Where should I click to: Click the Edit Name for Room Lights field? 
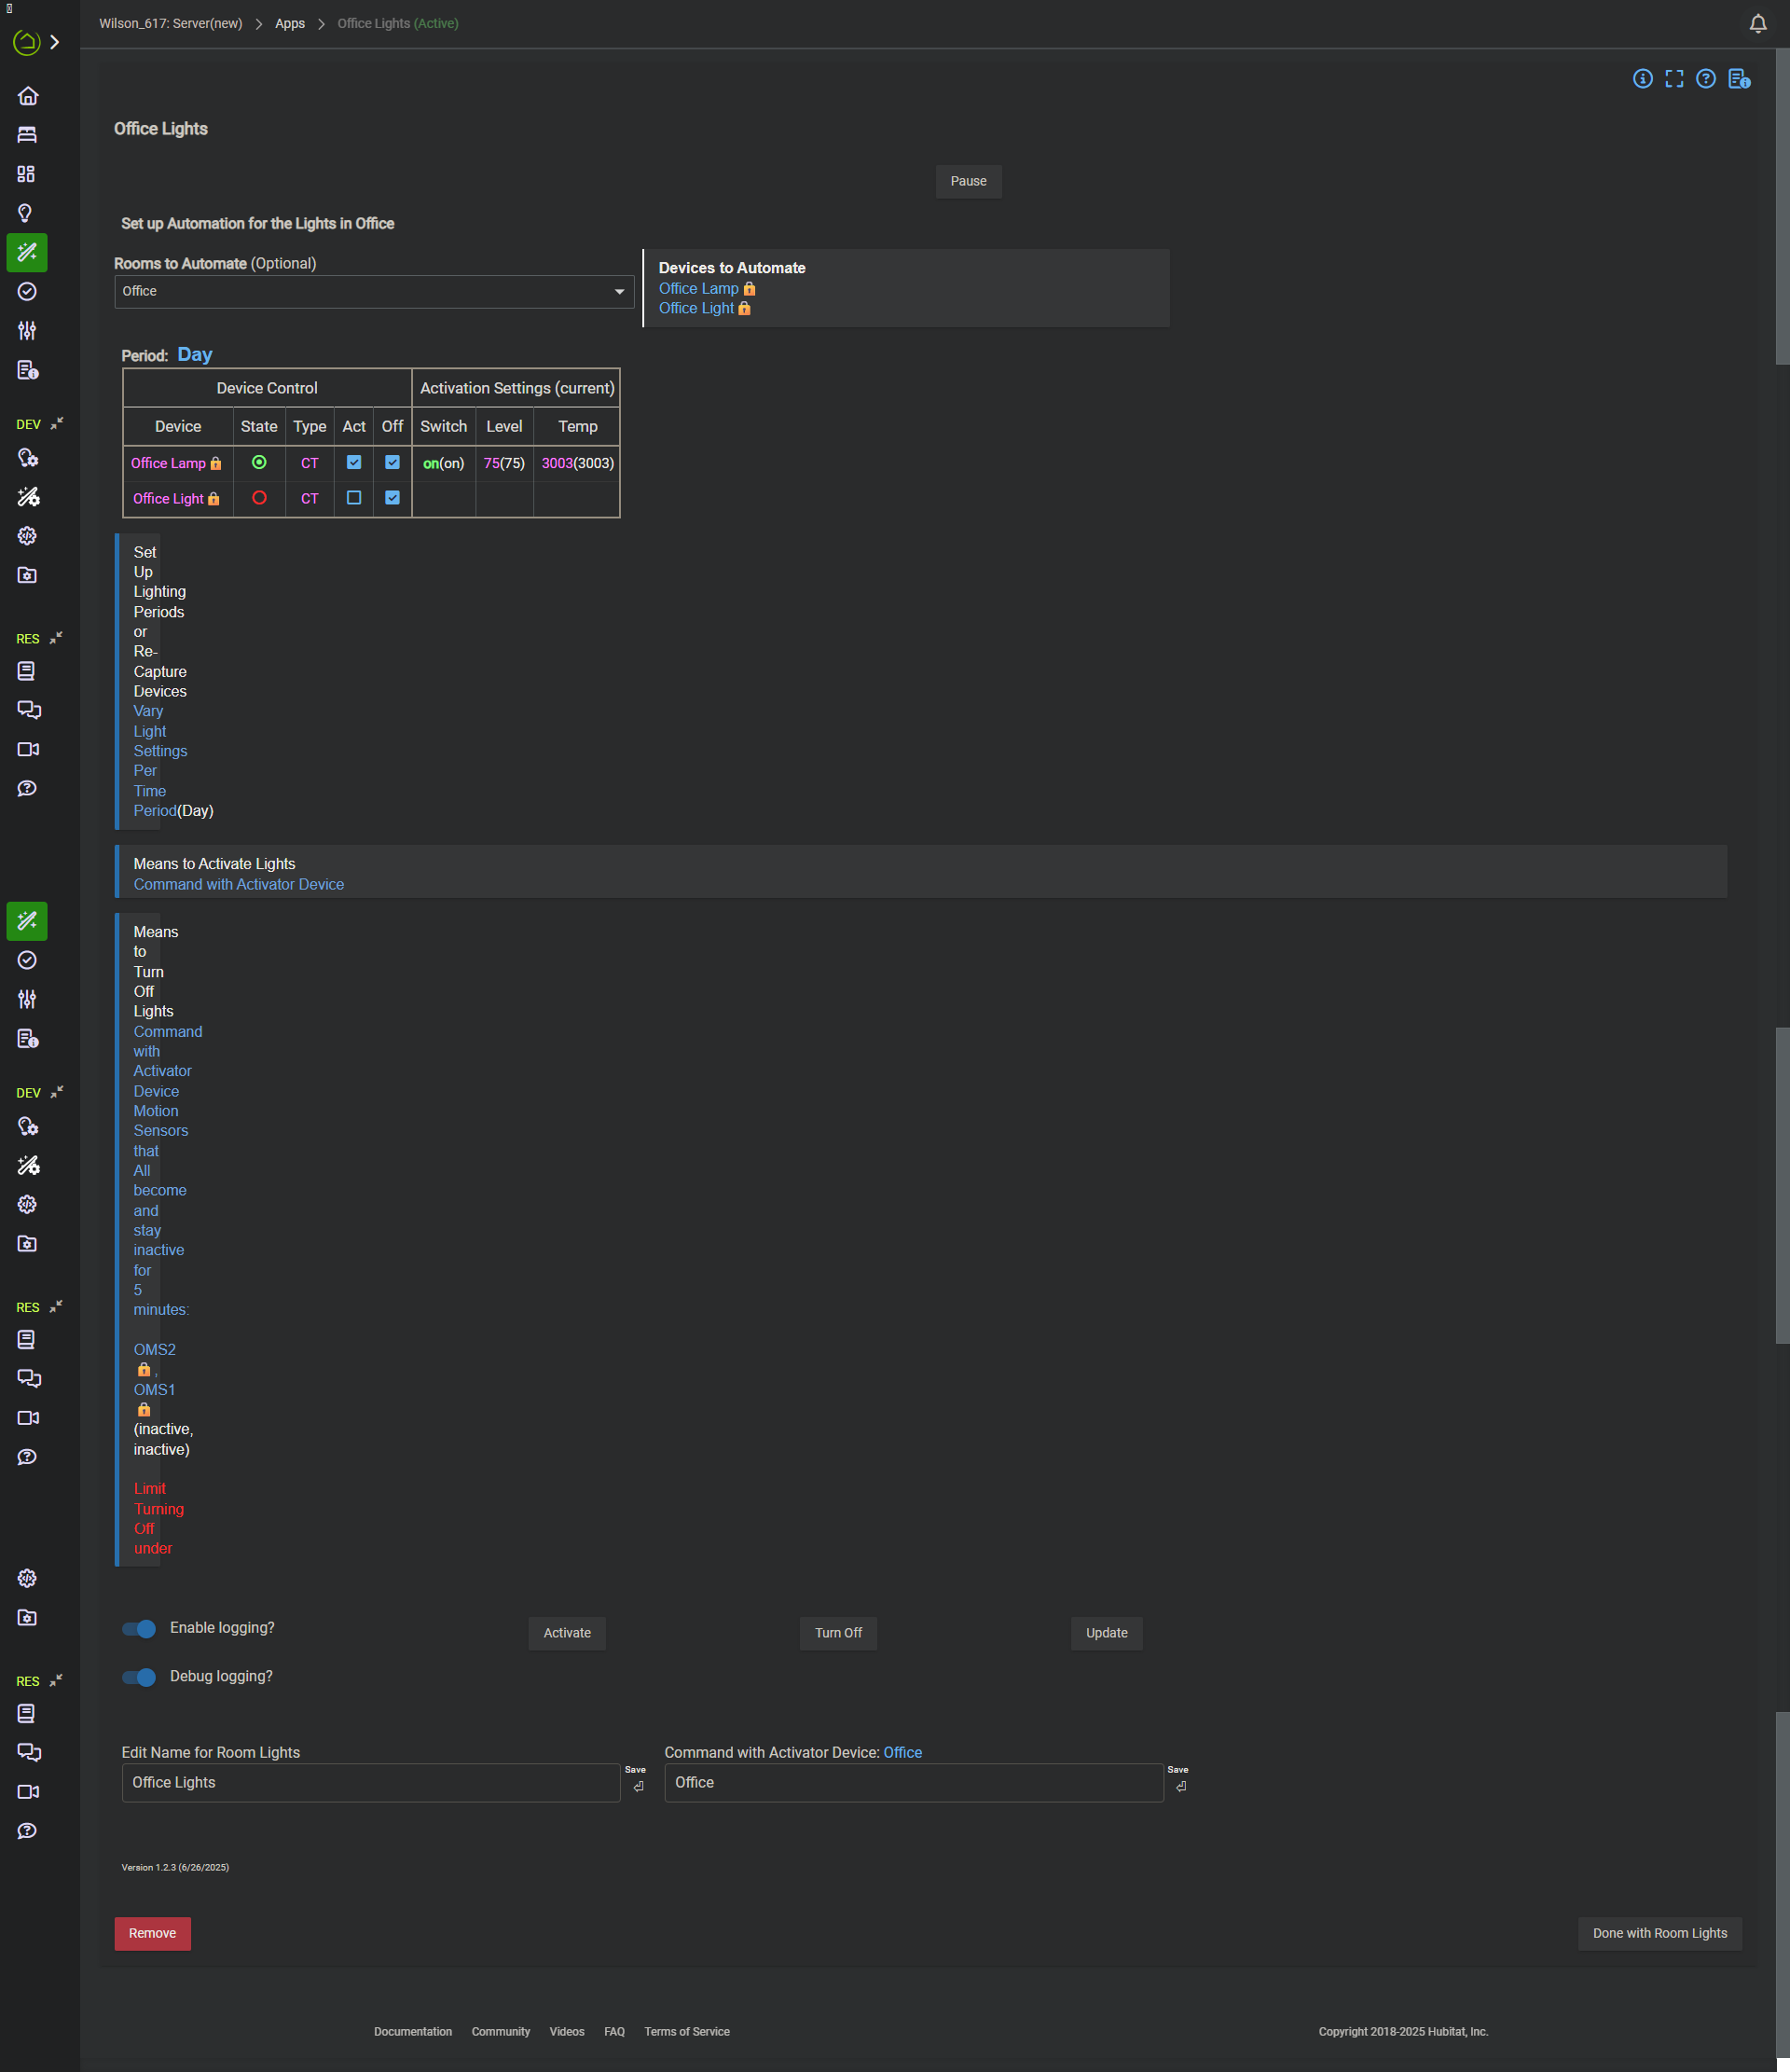click(x=370, y=1782)
